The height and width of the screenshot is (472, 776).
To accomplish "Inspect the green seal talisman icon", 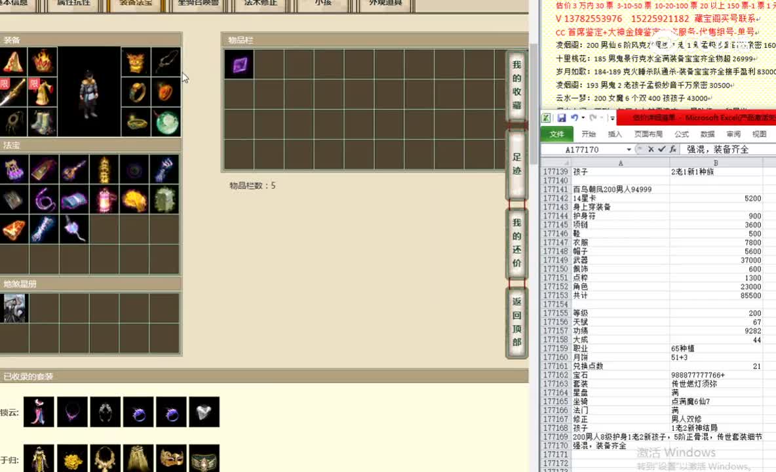I will (164, 199).
